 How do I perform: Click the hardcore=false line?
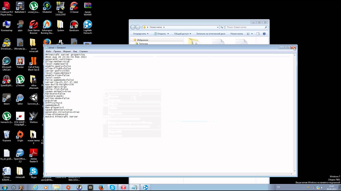pyautogui.click(x=55, y=94)
